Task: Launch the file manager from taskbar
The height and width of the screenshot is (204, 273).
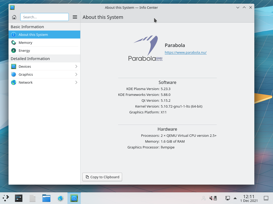Action: 46,198
